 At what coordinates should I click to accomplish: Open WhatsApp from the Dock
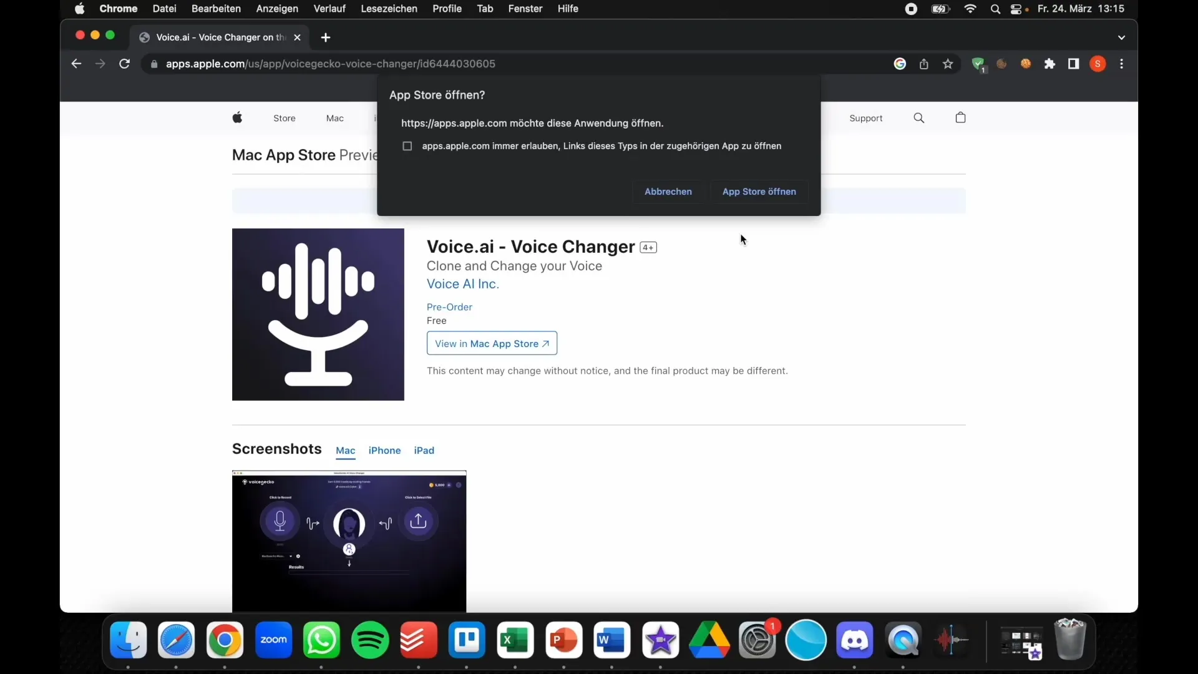[x=322, y=640]
